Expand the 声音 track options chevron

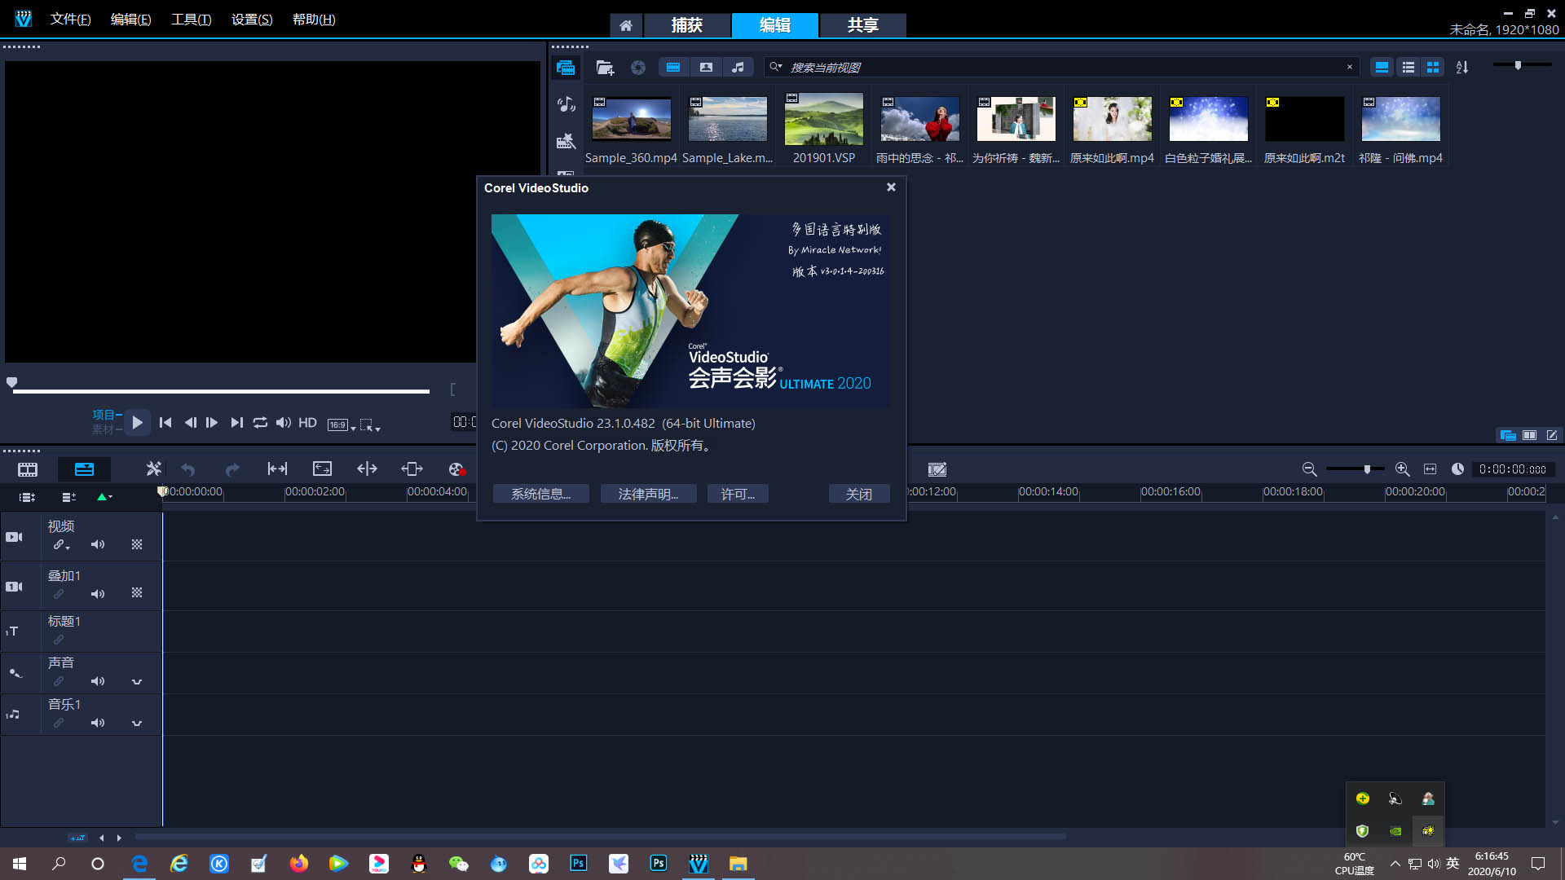137,681
